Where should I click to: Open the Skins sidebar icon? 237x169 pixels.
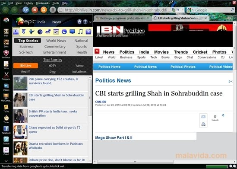click(6, 43)
